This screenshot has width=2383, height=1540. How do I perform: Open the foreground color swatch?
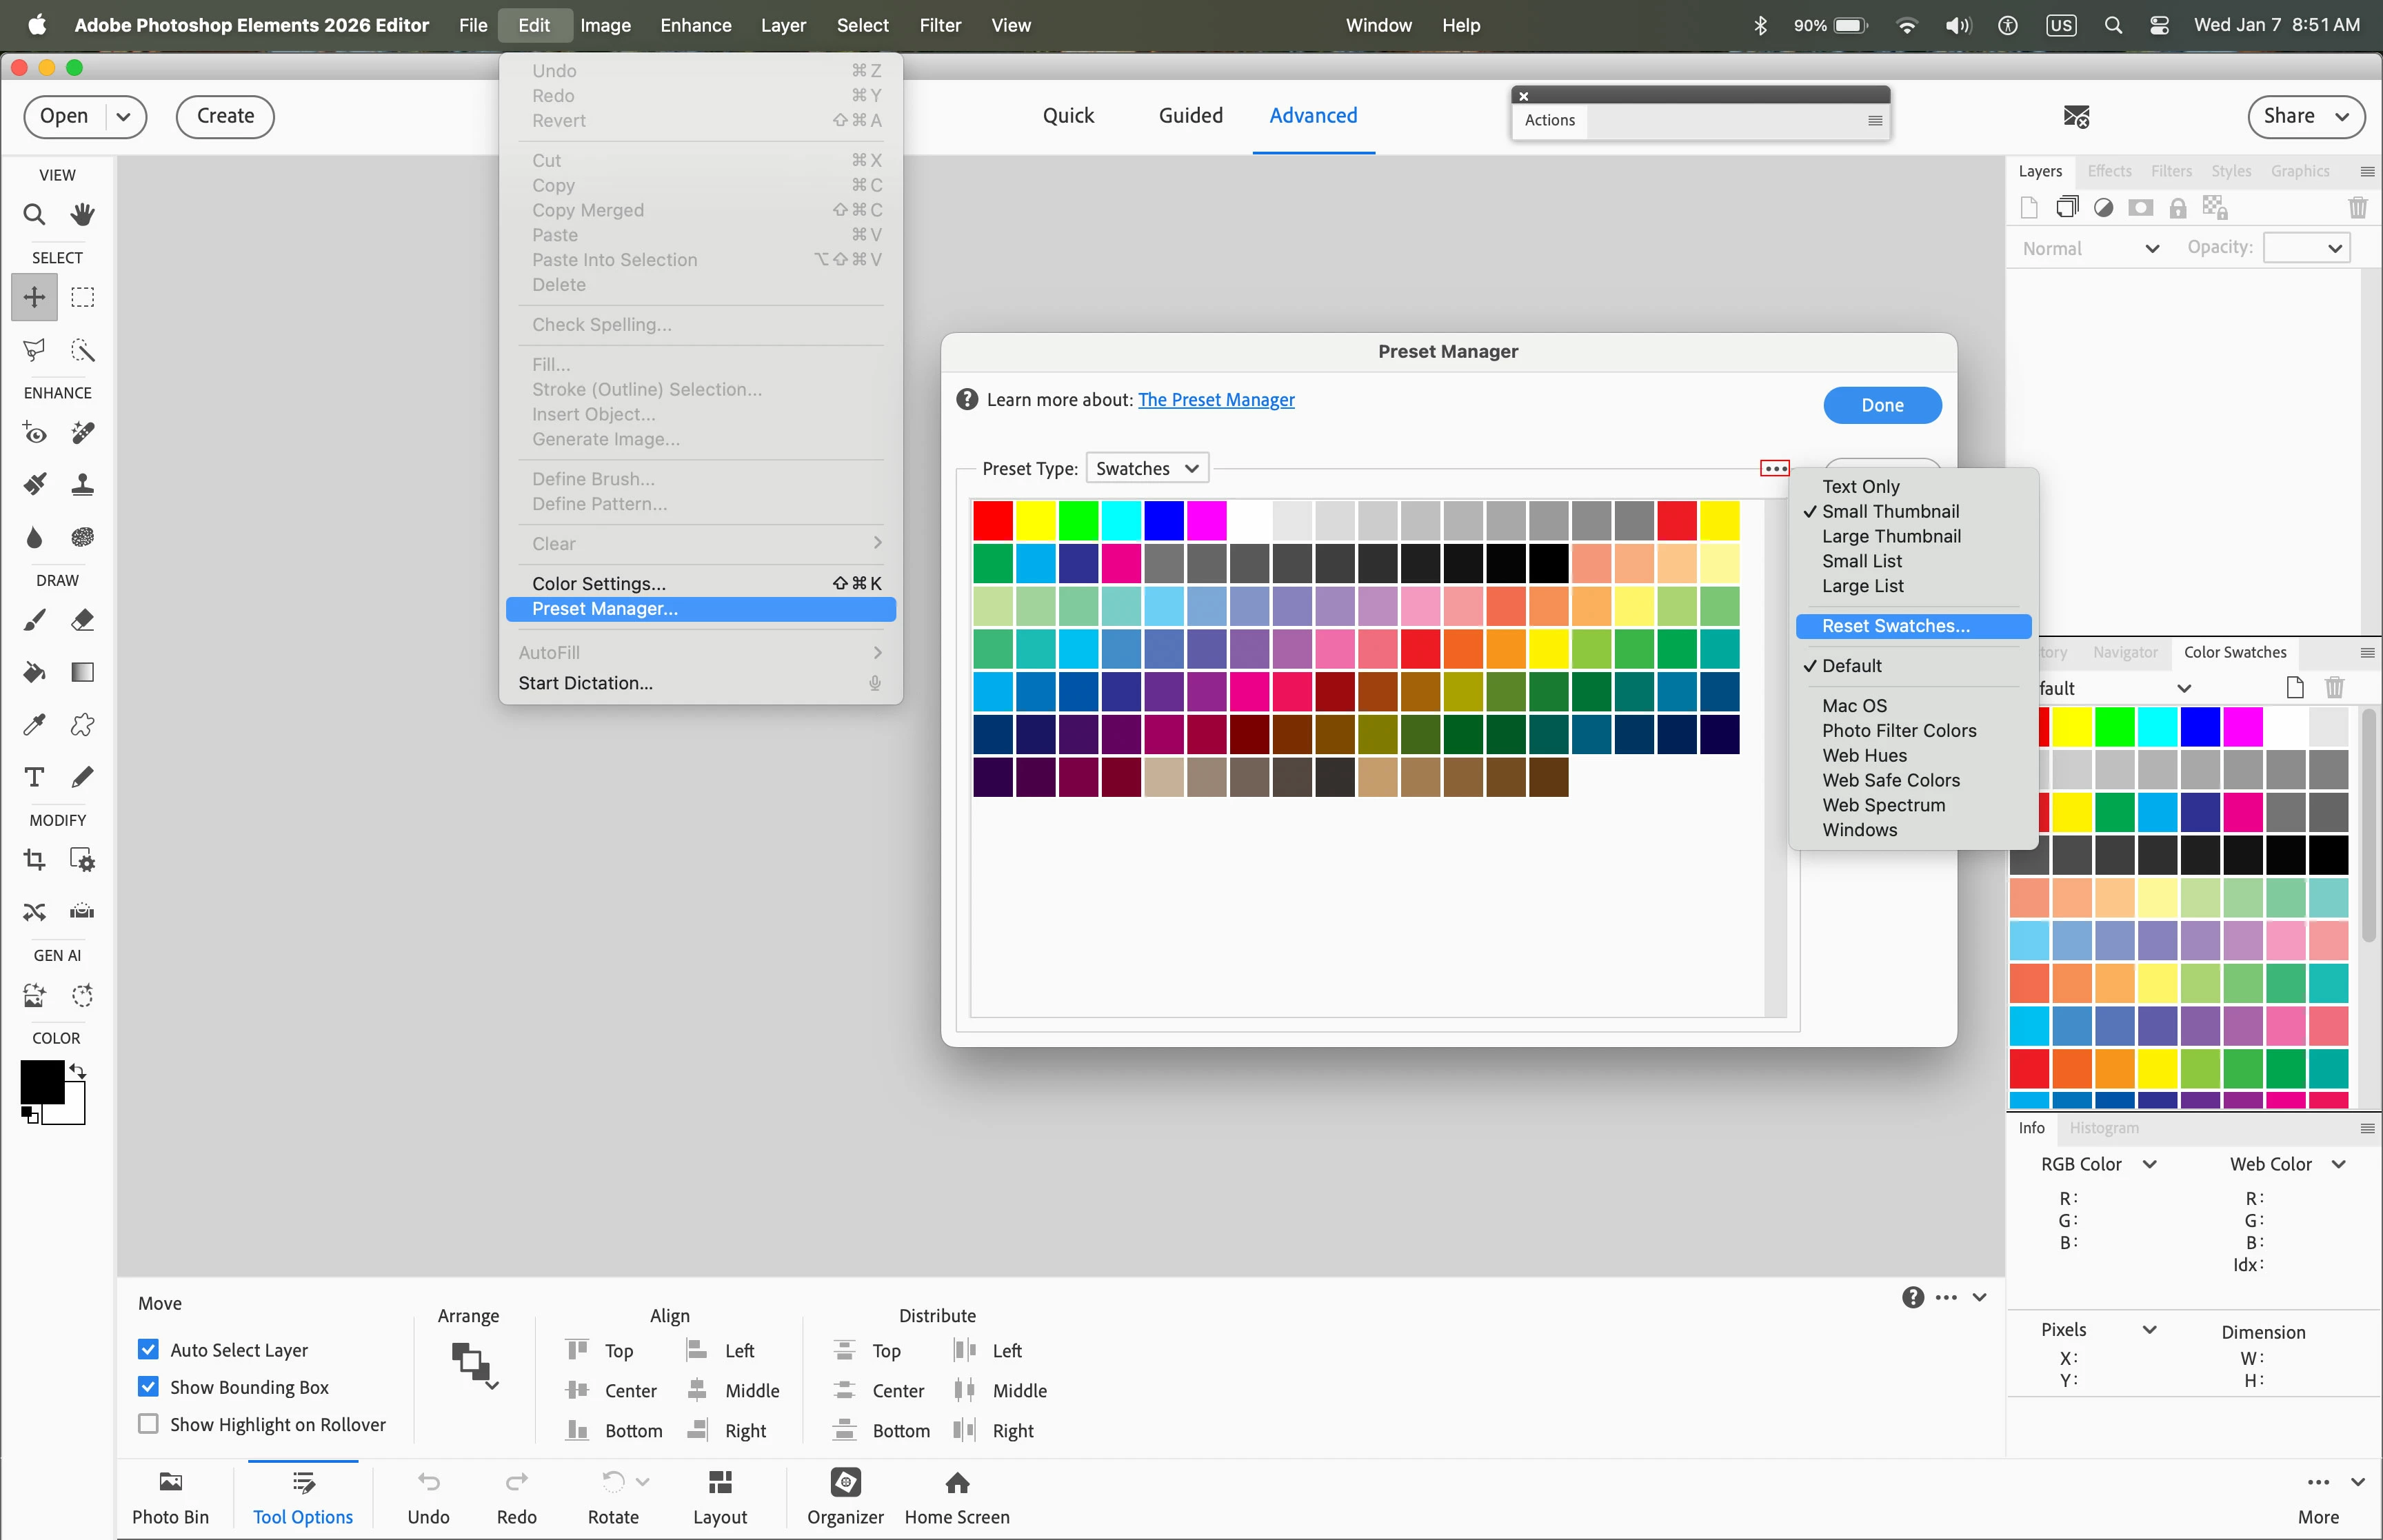point(43,1081)
